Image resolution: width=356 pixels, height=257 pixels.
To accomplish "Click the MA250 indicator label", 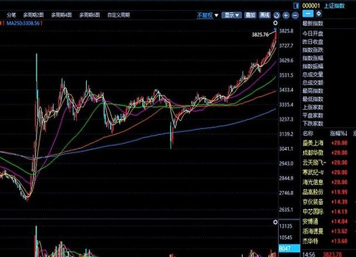I will point(22,23).
